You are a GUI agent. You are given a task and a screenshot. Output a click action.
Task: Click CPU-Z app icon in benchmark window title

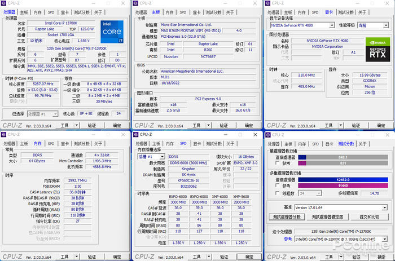pos(268,135)
